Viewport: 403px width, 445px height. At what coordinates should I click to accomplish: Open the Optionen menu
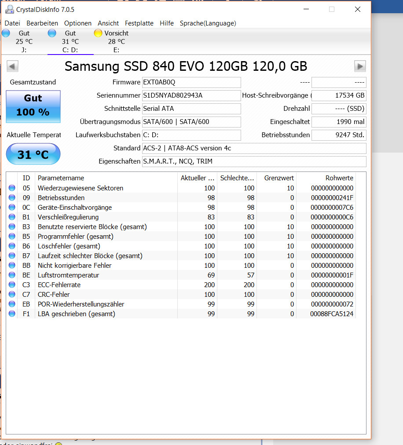pos(77,23)
